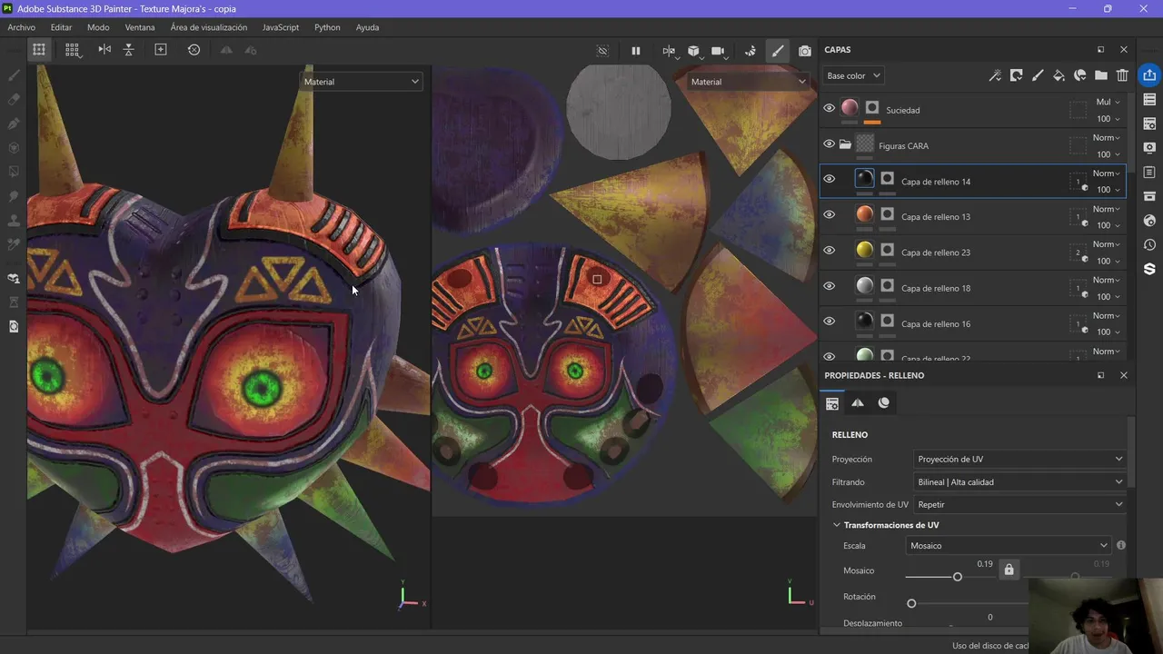This screenshot has height=654, width=1163.
Task: Open the camera view options icon
Action: coord(719,51)
